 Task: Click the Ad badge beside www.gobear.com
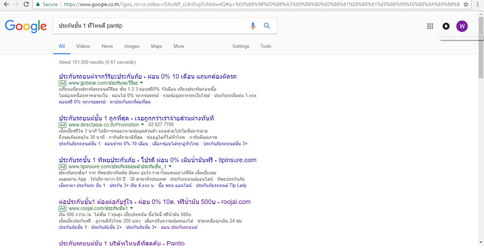pyautogui.click(x=63, y=83)
